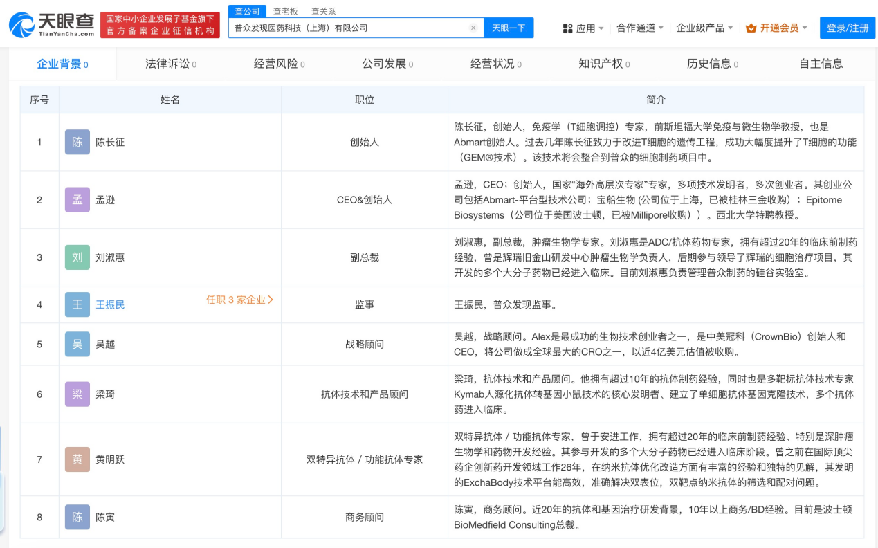Click 陈寅 avatar badge
Image resolution: width=878 pixels, height=548 pixels.
pos(77,517)
